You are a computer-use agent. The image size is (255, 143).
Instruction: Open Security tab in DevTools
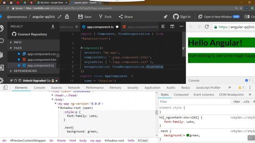(x=133, y=87)
